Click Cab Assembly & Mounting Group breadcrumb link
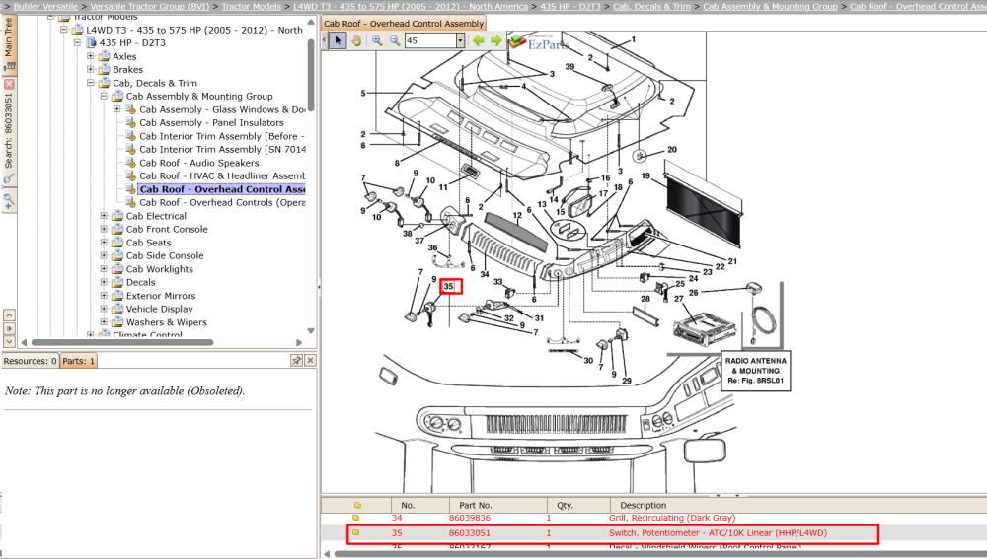The image size is (987, 559). pyautogui.click(x=771, y=6)
